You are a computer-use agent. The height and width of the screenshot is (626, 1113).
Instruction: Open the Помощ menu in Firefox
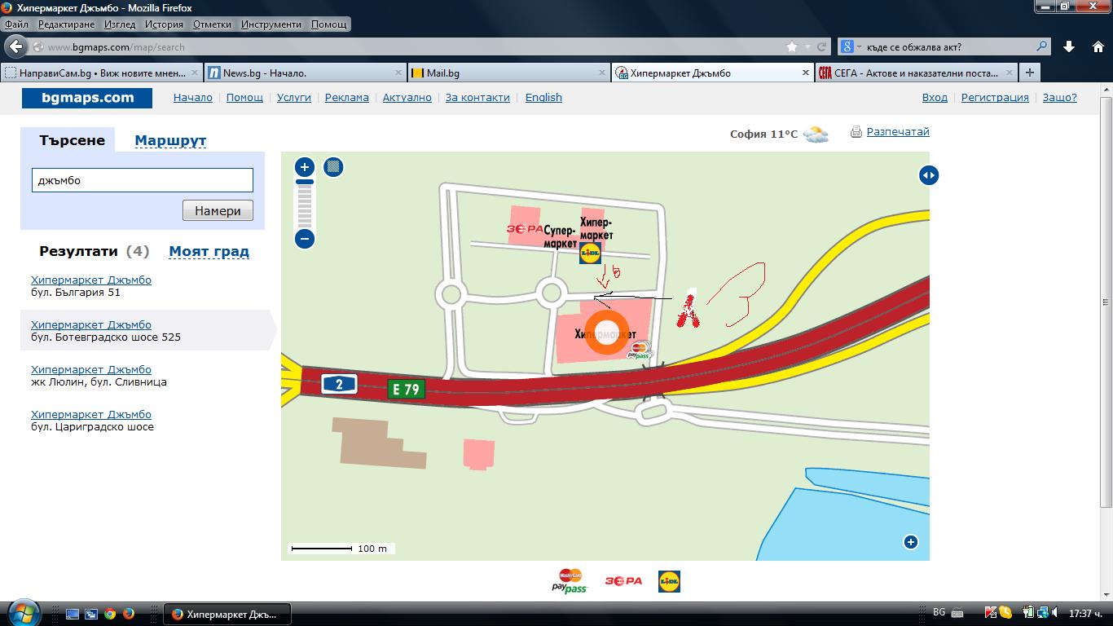coord(329,24)
